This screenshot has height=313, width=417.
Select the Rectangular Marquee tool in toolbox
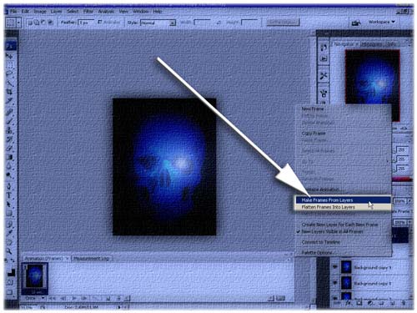tap(9, 65)
